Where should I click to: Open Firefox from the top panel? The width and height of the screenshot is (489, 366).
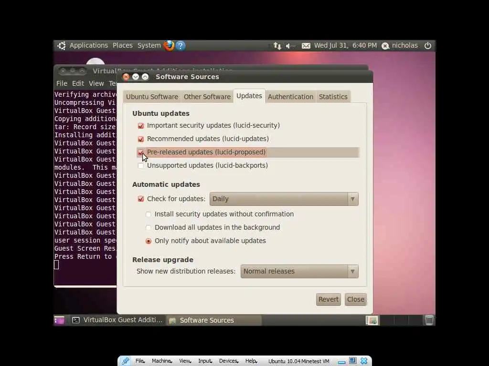pos(169,45)
